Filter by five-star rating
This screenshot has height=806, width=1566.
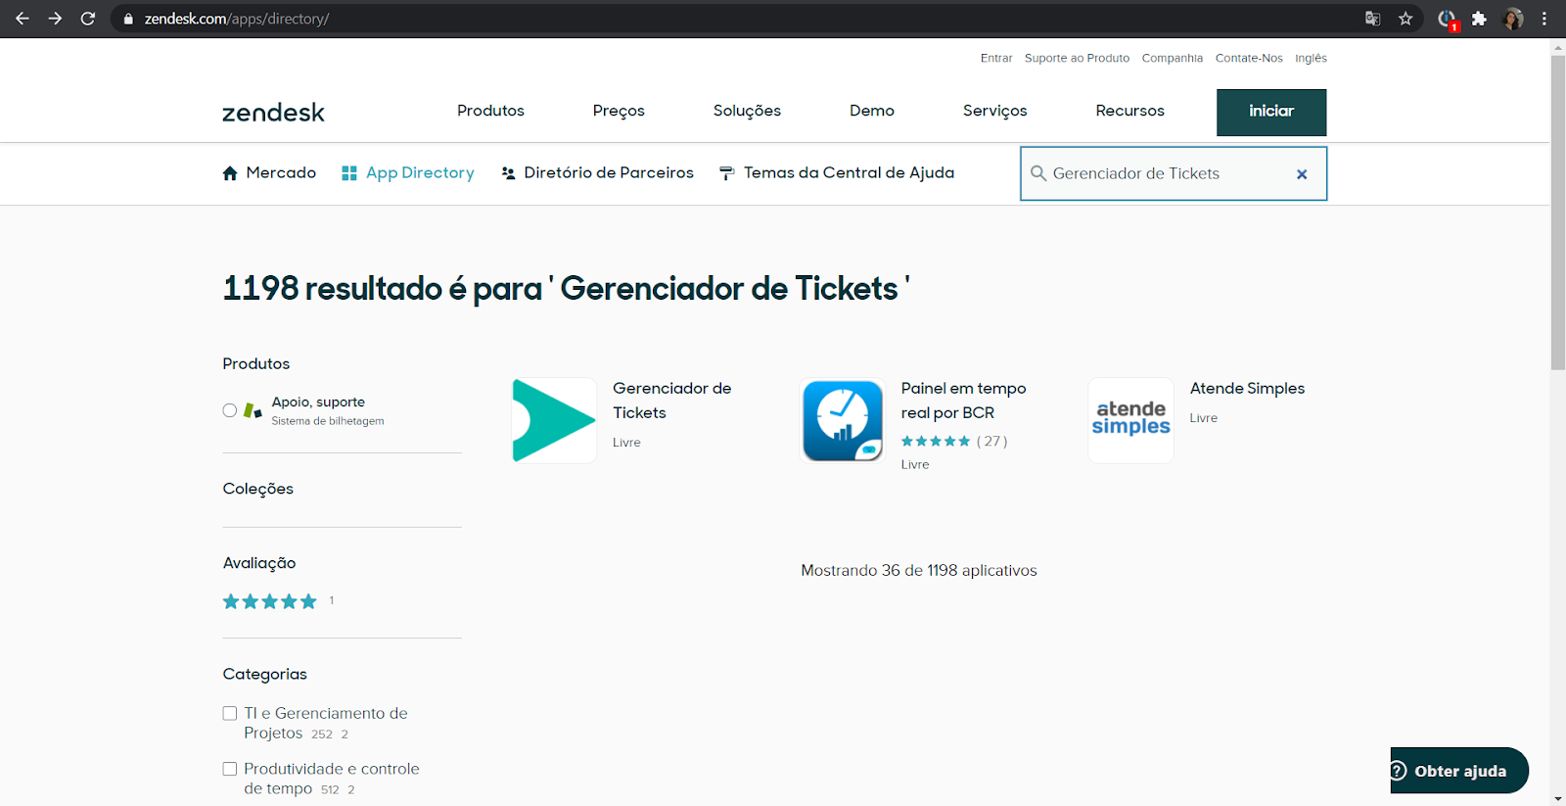[269, 601]
